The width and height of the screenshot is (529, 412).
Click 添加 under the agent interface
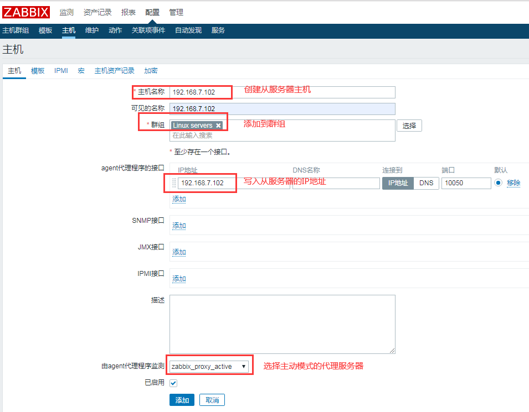coord(179,199)
